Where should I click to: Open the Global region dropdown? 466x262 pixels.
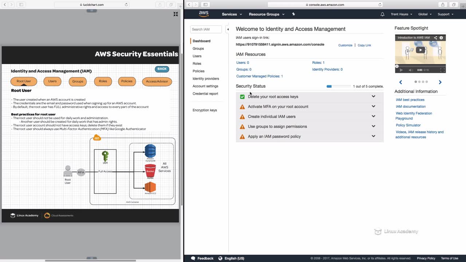click(x=425, y=14)
